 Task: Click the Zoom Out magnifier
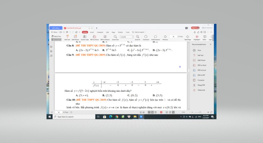[x=115, y=38]
